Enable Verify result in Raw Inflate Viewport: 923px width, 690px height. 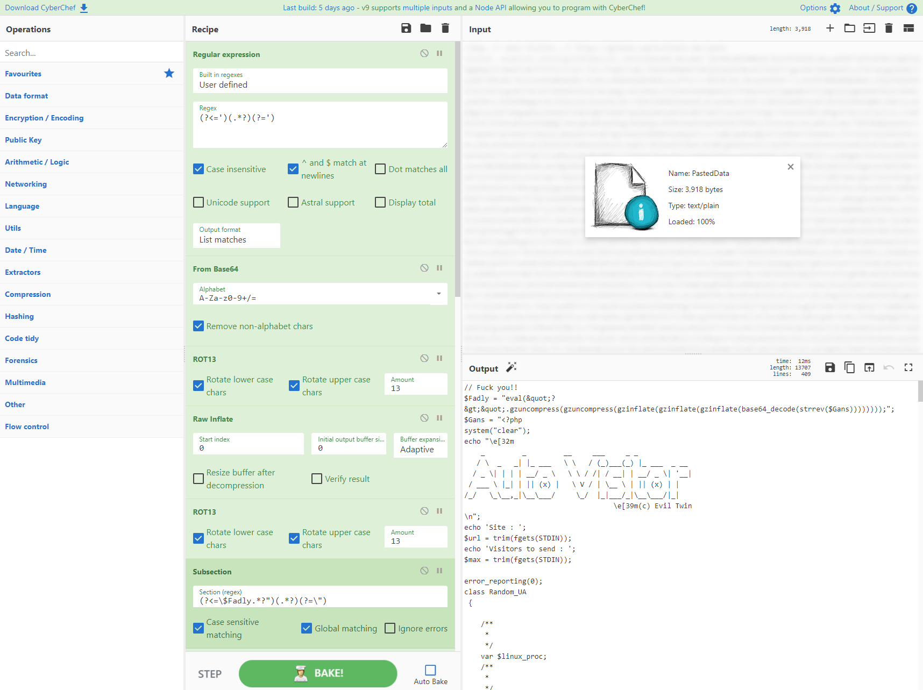click(x=317, y=479)
